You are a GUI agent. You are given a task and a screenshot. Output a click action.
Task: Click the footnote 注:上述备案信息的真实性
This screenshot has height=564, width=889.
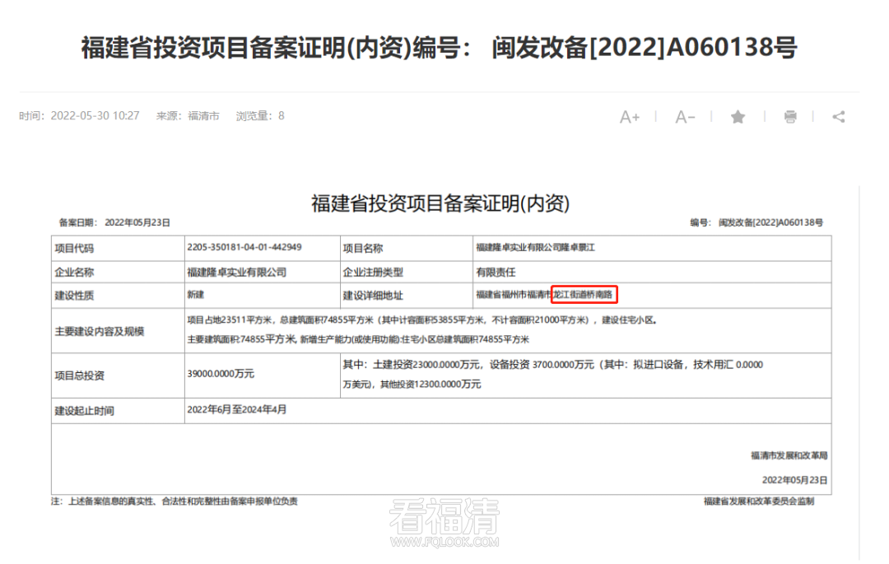click(x=174, y=501)
